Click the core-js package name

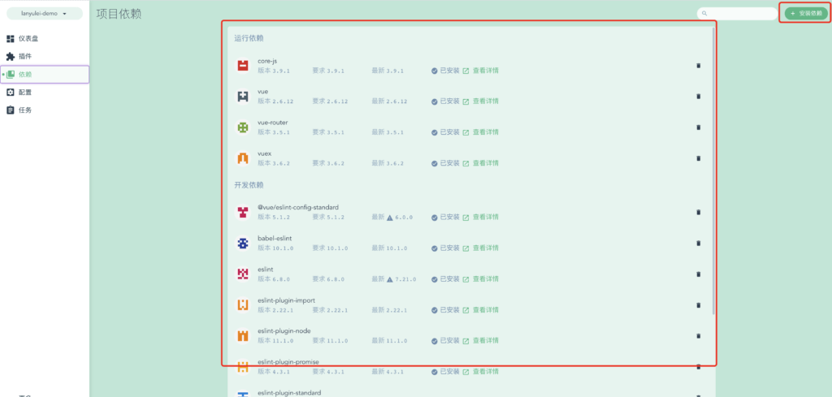point(267,61)
